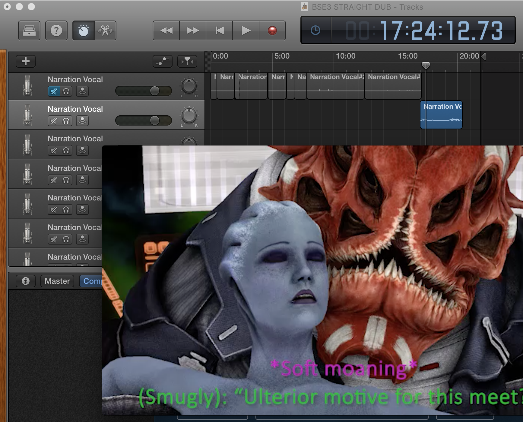The image size is (523, 422).
Task: Toggle input monitoring on the third Narration Vocal track
Action: click(82, 150)
